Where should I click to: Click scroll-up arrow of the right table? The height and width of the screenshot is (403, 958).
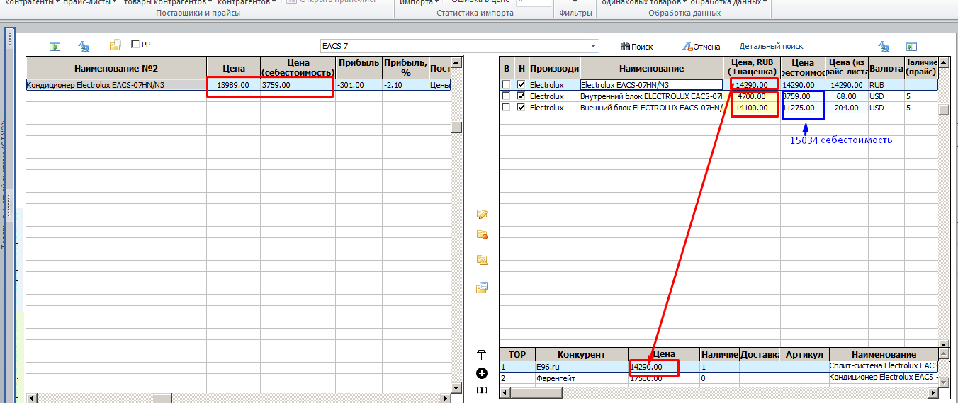point(943,62)
